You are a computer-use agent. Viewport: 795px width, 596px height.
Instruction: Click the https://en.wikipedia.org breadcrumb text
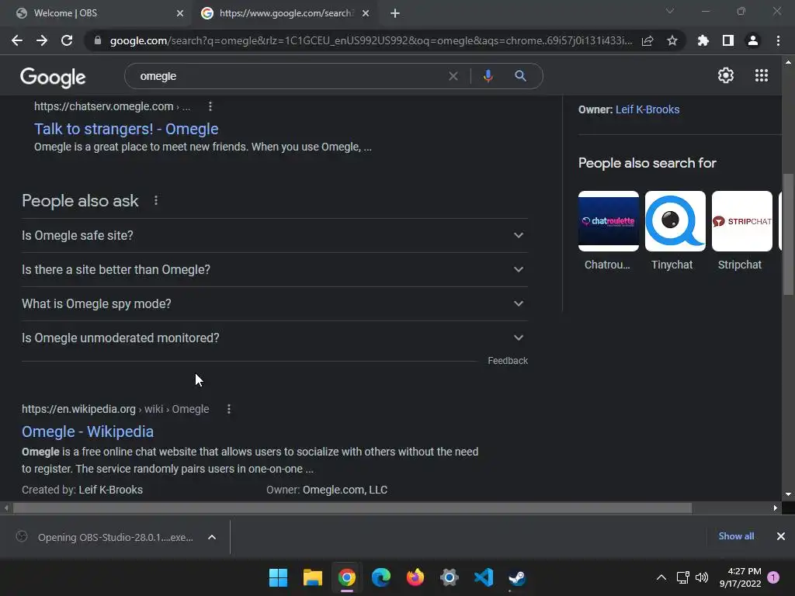[78, 409]
